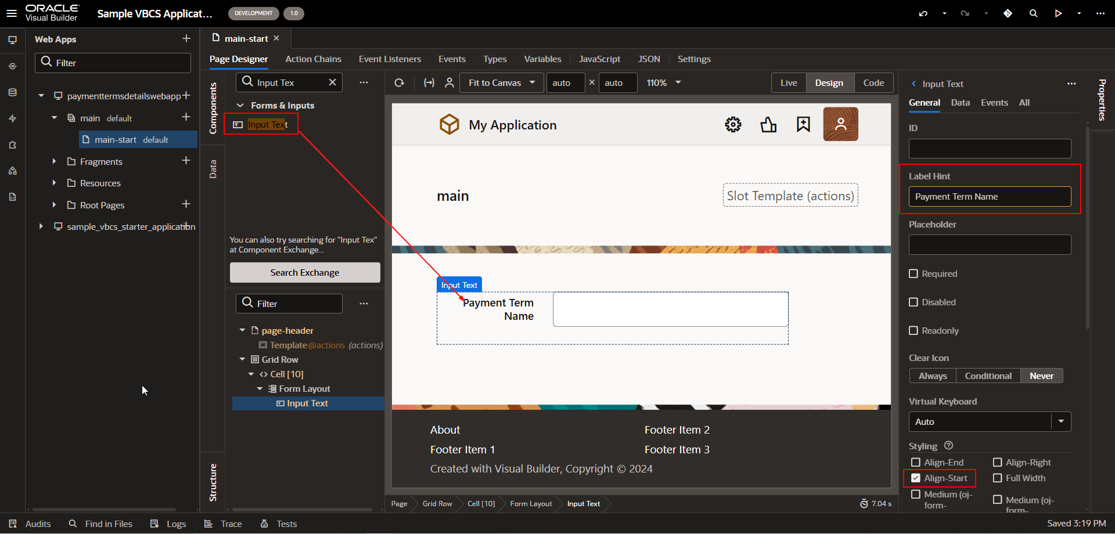Run the application preview icon

[x=1058, y=13]
